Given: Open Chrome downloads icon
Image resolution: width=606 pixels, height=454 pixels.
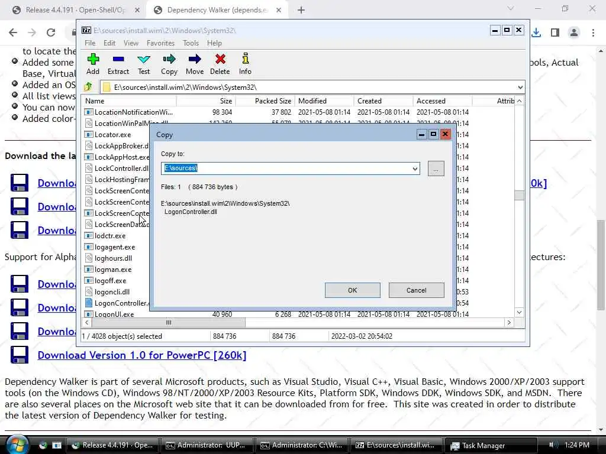Looking at the screenshot, I should click(x=536, y=33).
